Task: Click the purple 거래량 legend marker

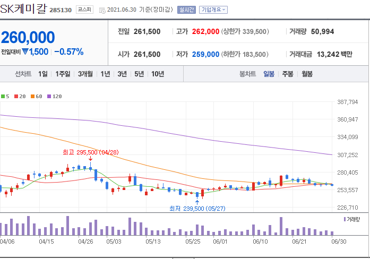Action: [x=345, y=219]
